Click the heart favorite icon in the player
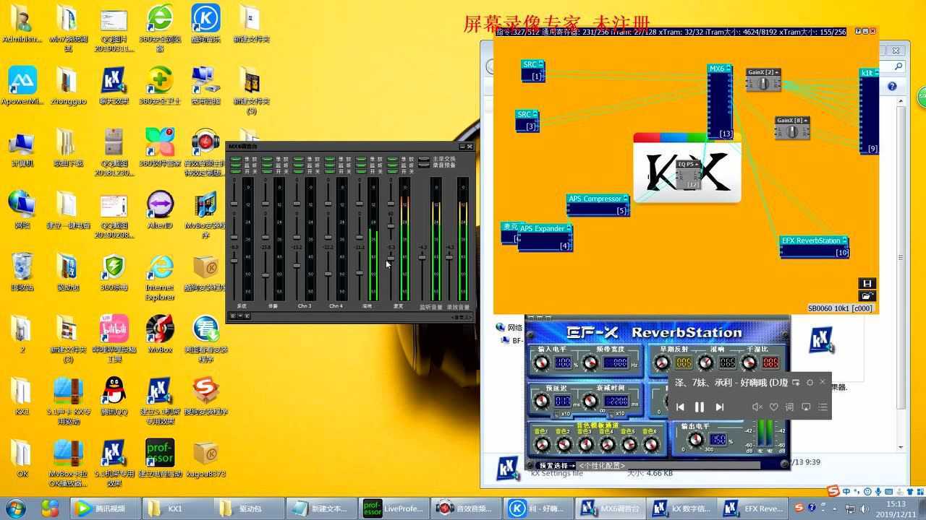 [773, 407]
